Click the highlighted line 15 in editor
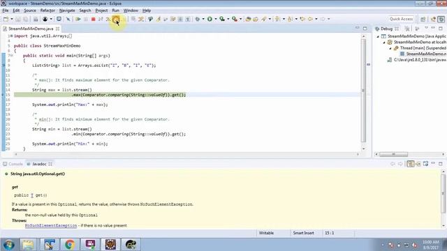The image size is (447, 251). point(186,95)
